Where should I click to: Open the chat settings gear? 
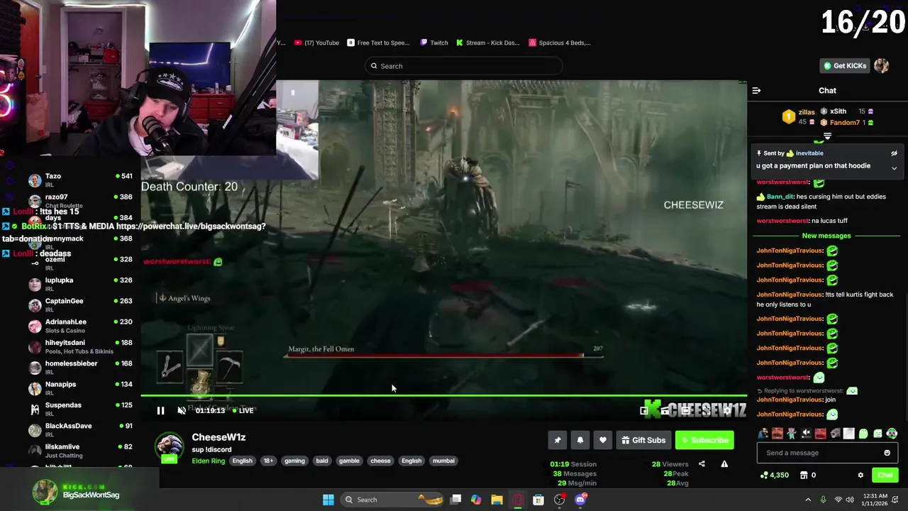tap(860, 476)
